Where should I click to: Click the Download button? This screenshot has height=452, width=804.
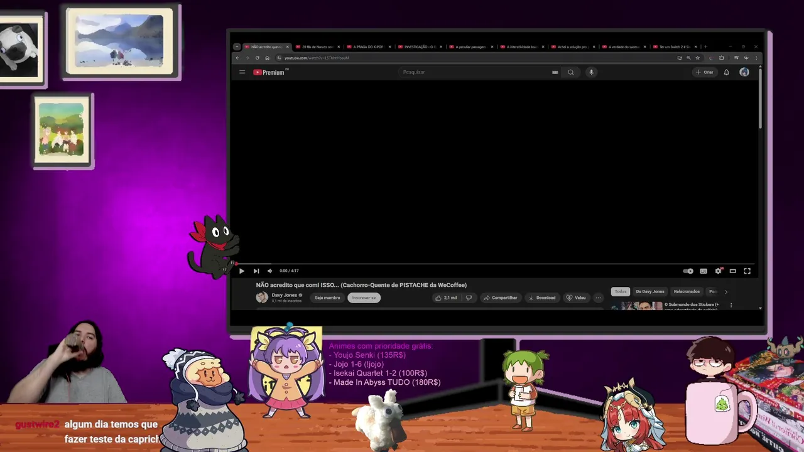542,298
